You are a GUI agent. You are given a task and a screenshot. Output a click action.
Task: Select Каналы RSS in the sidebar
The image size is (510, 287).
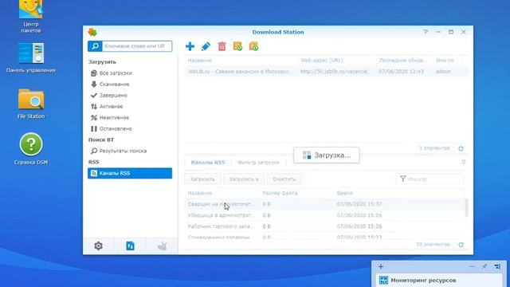pos(130,173)
